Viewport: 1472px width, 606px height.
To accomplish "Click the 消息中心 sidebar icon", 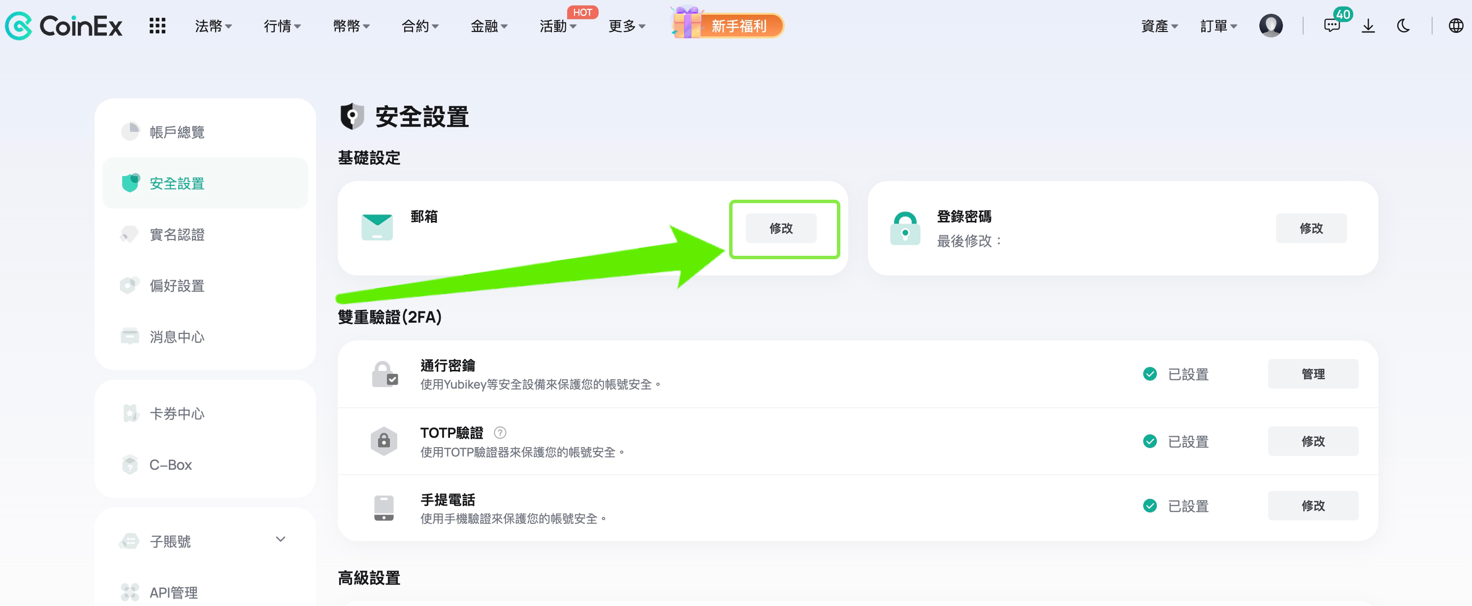I will point(129,336).
